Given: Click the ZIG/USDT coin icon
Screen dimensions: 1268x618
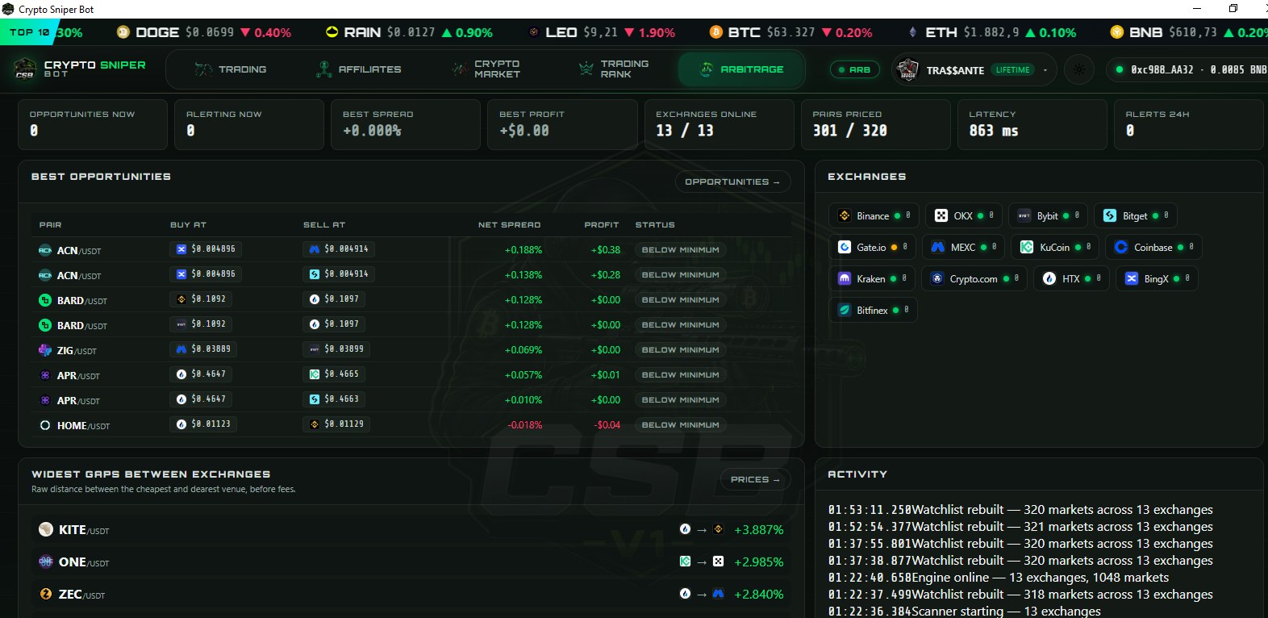Looking at the screenshot, I should coord(45,350).
